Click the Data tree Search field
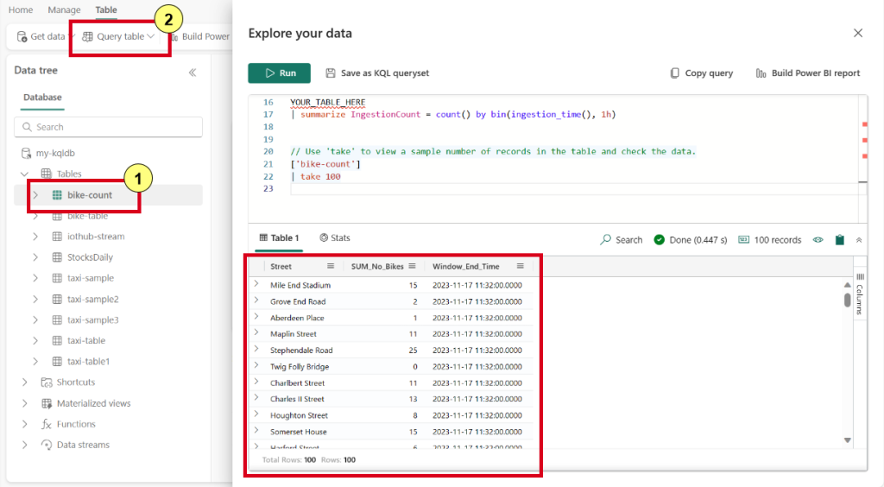This screenshot has width=884, height=487. pos(108,127)
